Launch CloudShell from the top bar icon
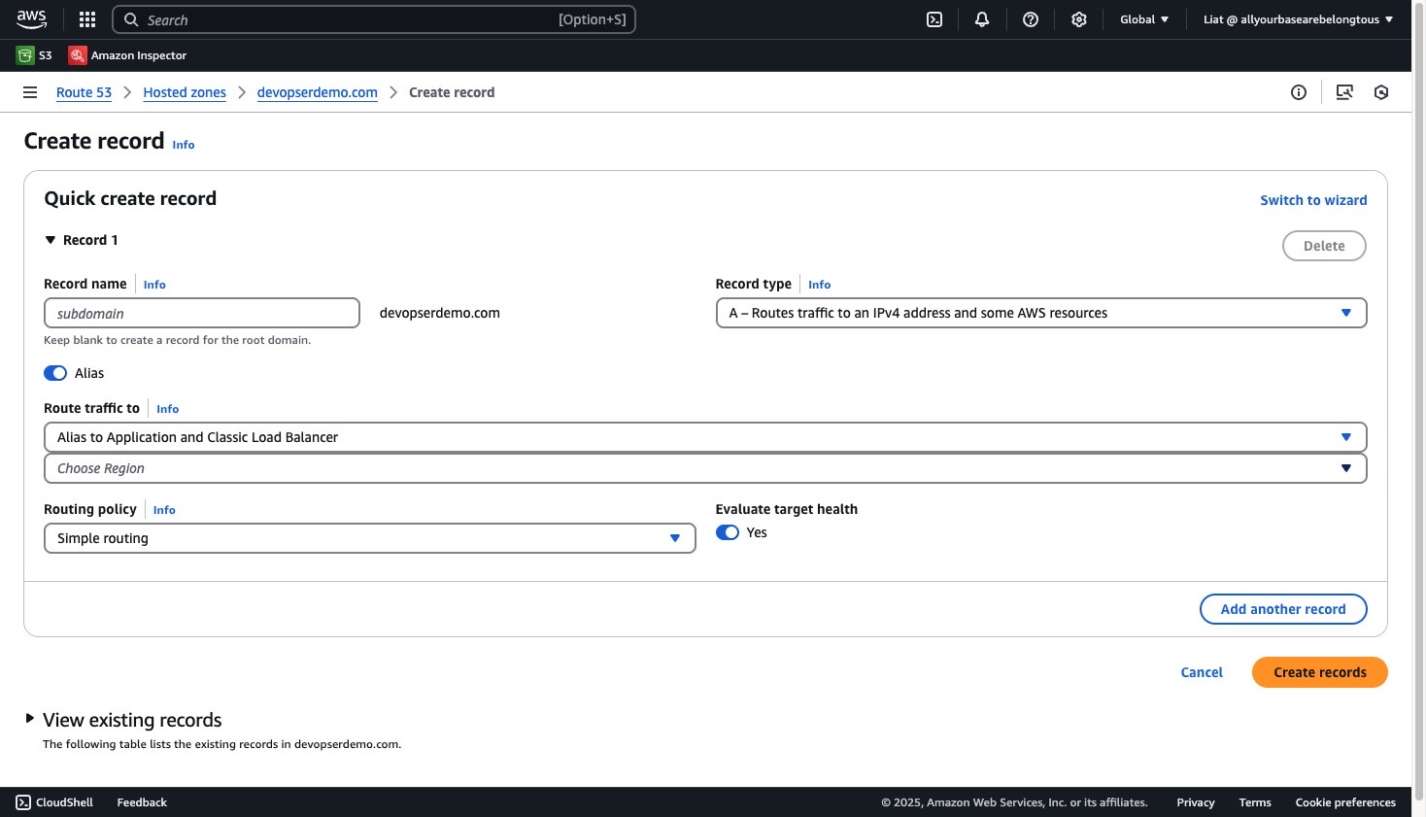This screenshot has width=1426, height=817. click(934, 19)
